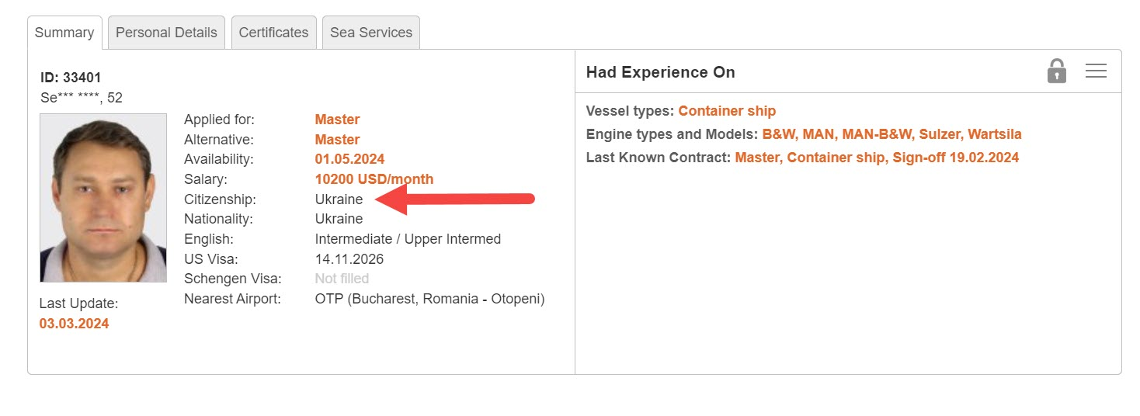
Task: Click the 10200 USD/month salary
Action: click(x=374, y=179)
